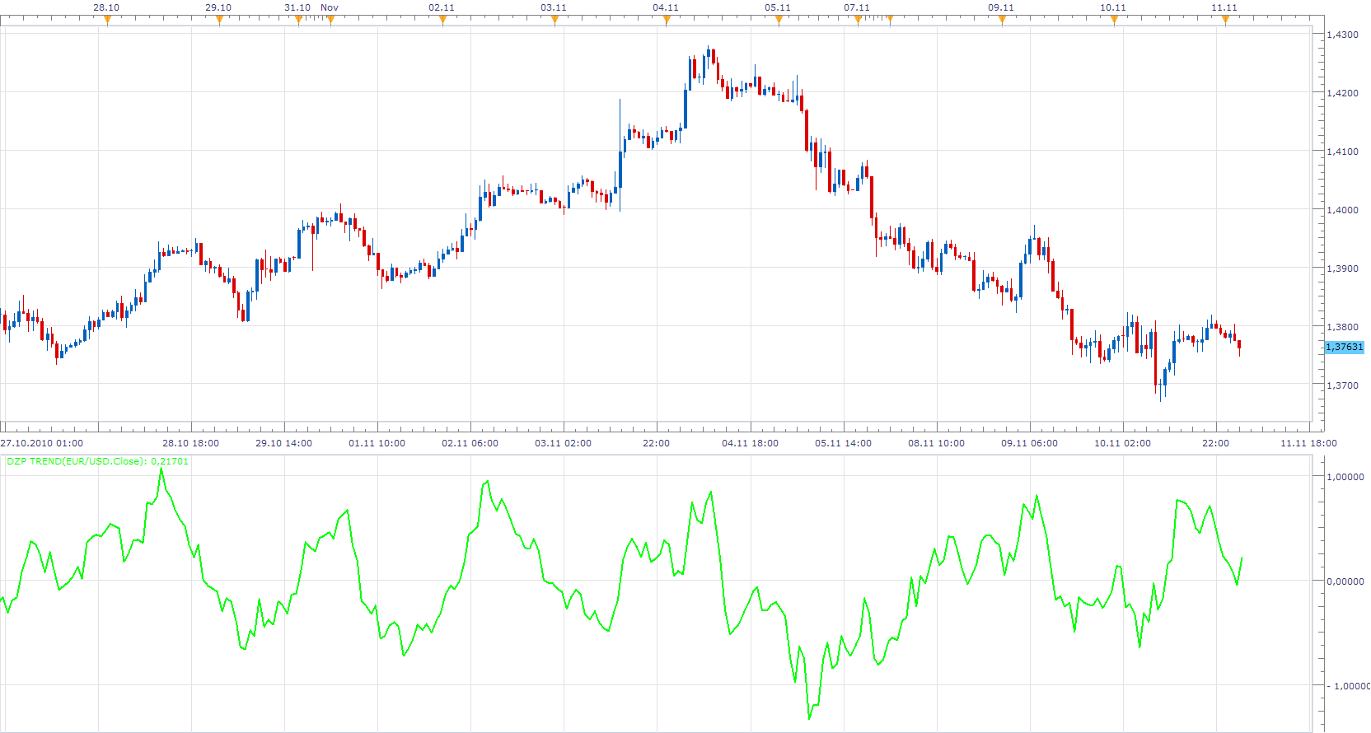Viewport: 1371px width, 733px height.
Task: Click the indicator scale value 0,00000
Action: [1345, 581]
